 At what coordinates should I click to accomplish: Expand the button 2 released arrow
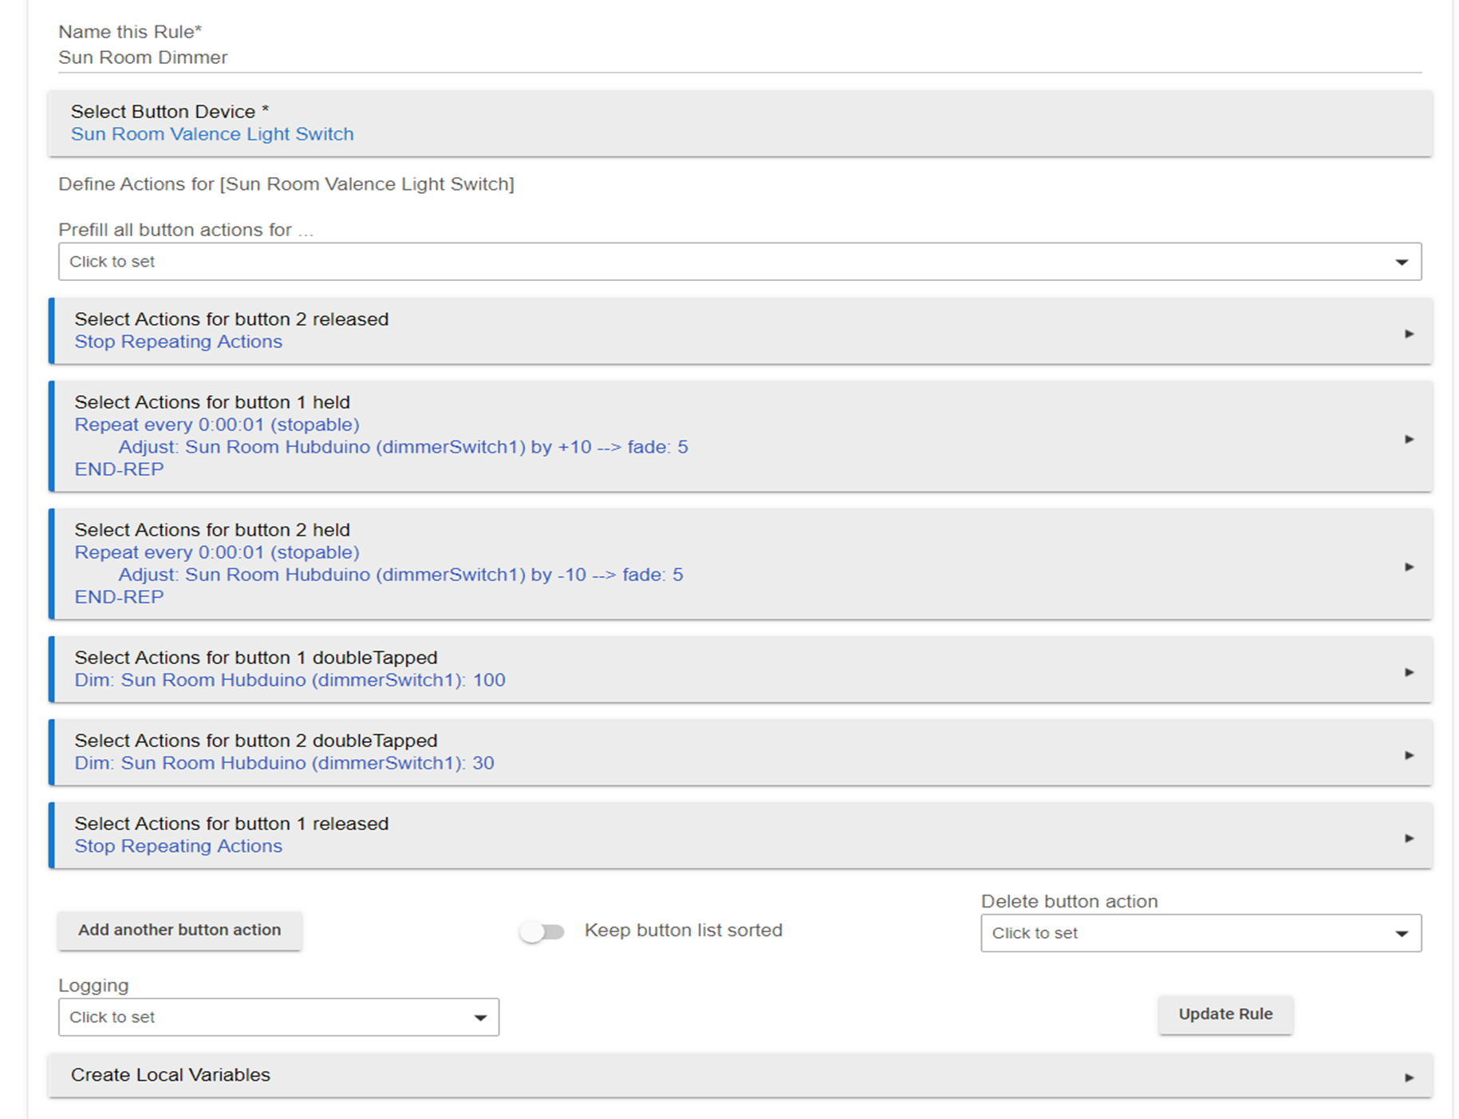click(x=1409, y=334)
